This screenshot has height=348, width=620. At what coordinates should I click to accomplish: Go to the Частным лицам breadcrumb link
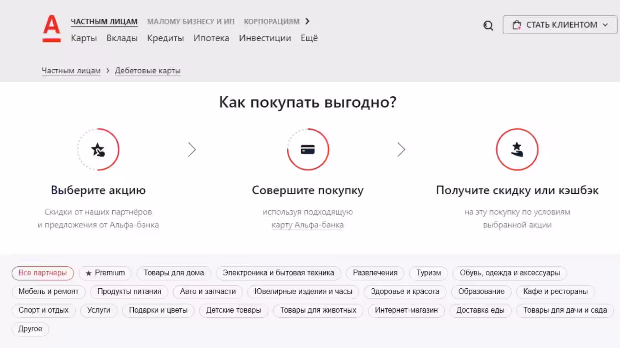[x=71, y=71]
